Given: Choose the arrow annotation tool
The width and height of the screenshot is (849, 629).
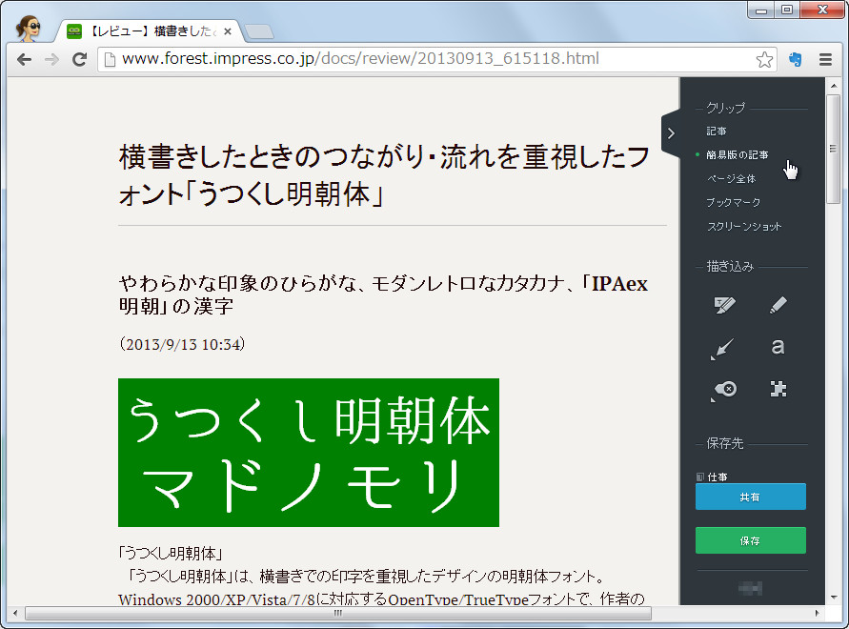Looking at the screenshot, I should pyautogui.click(x=724, y=346).
